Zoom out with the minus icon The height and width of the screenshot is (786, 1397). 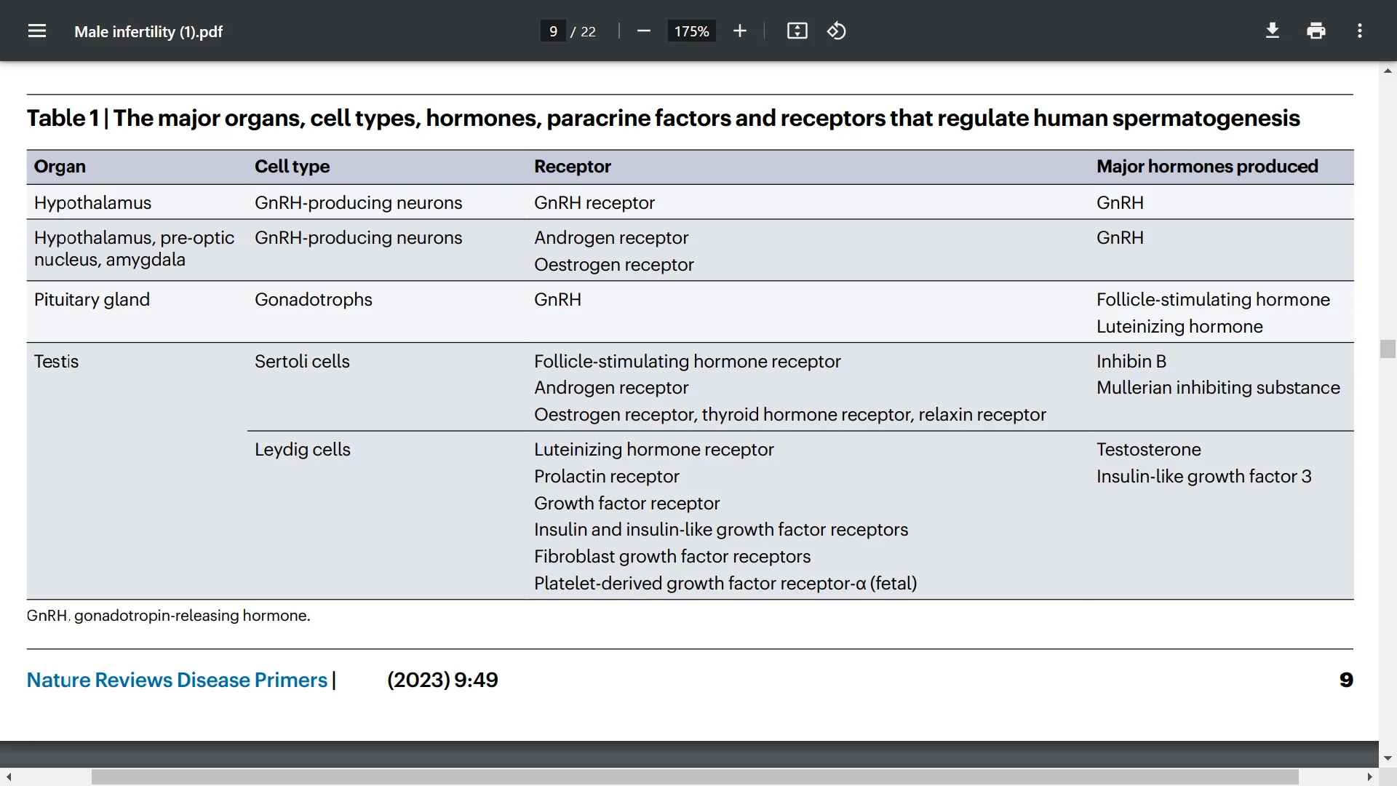tap(643, 31)
